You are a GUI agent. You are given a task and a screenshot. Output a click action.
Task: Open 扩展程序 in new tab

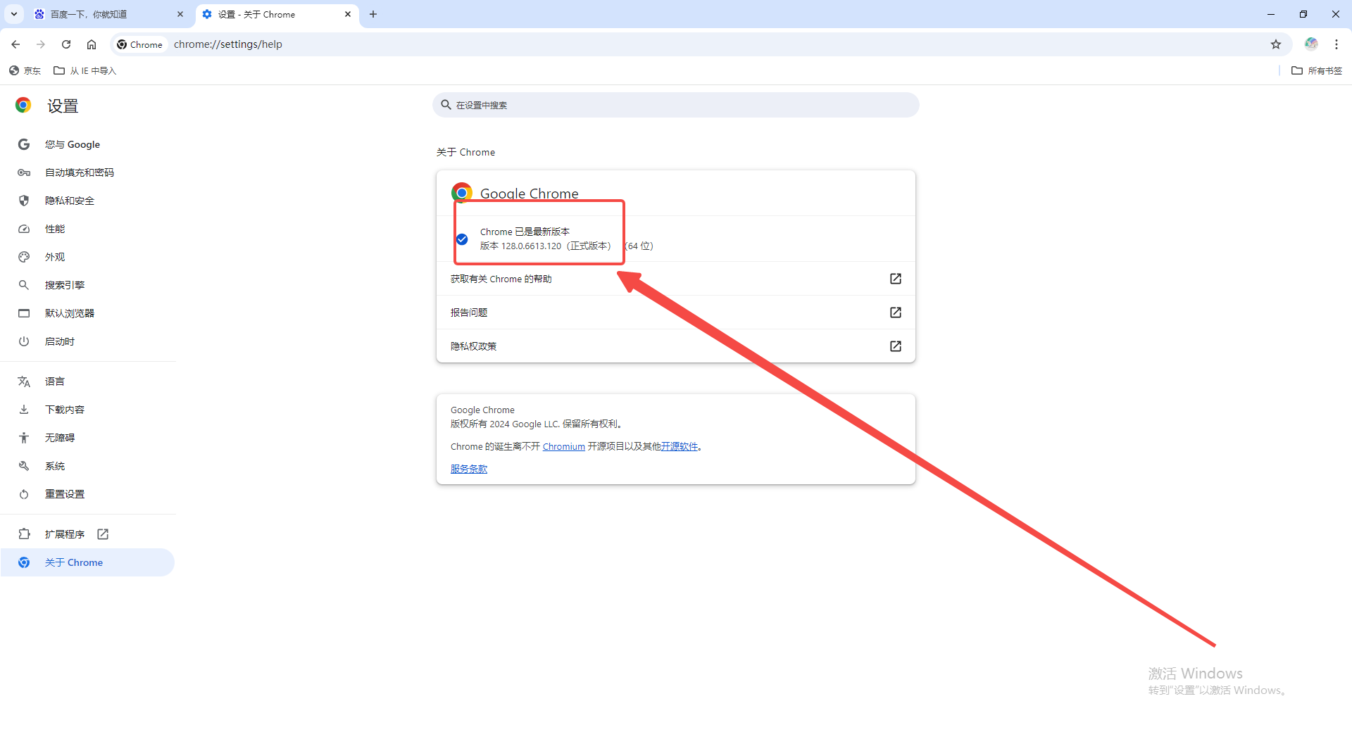(x=87, y=534)
